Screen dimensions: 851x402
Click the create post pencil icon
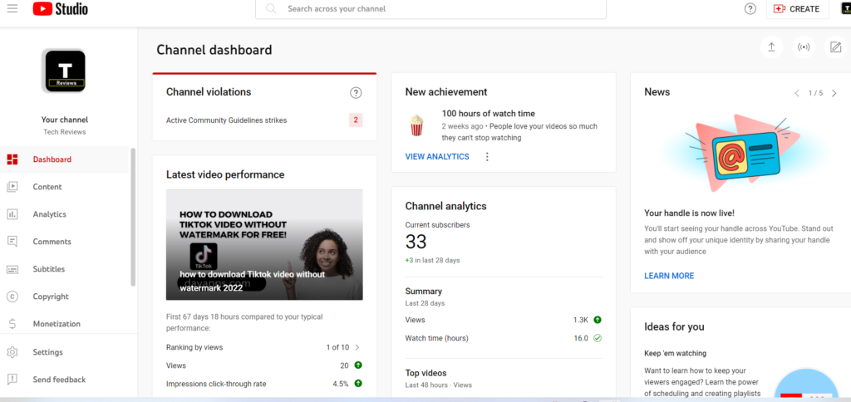[x=835, y=47]
